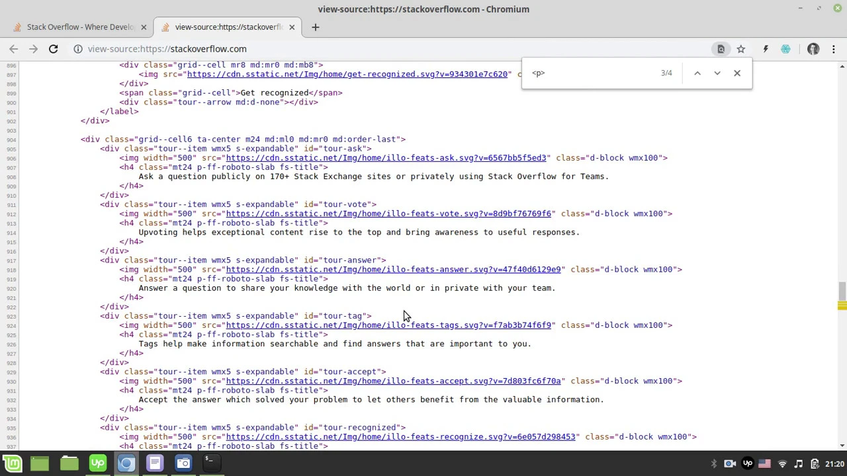Screen dimensions: 847x476
Task: Jump to the previous find result
Action: [x=697, y=73]
